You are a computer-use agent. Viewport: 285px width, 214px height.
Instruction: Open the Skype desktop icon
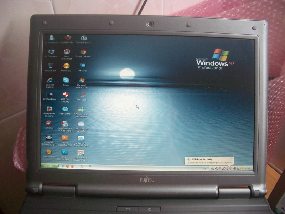66,80
